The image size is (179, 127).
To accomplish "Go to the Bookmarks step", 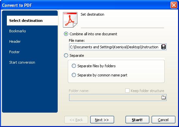I will 18,31.
